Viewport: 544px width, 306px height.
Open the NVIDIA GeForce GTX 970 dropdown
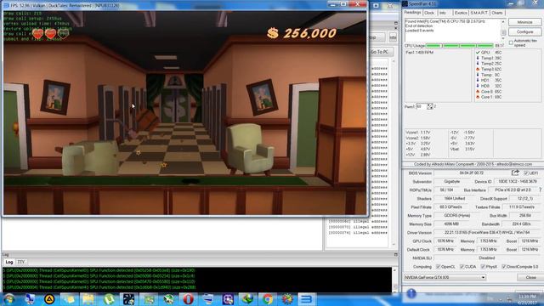(x=445, y=278)
